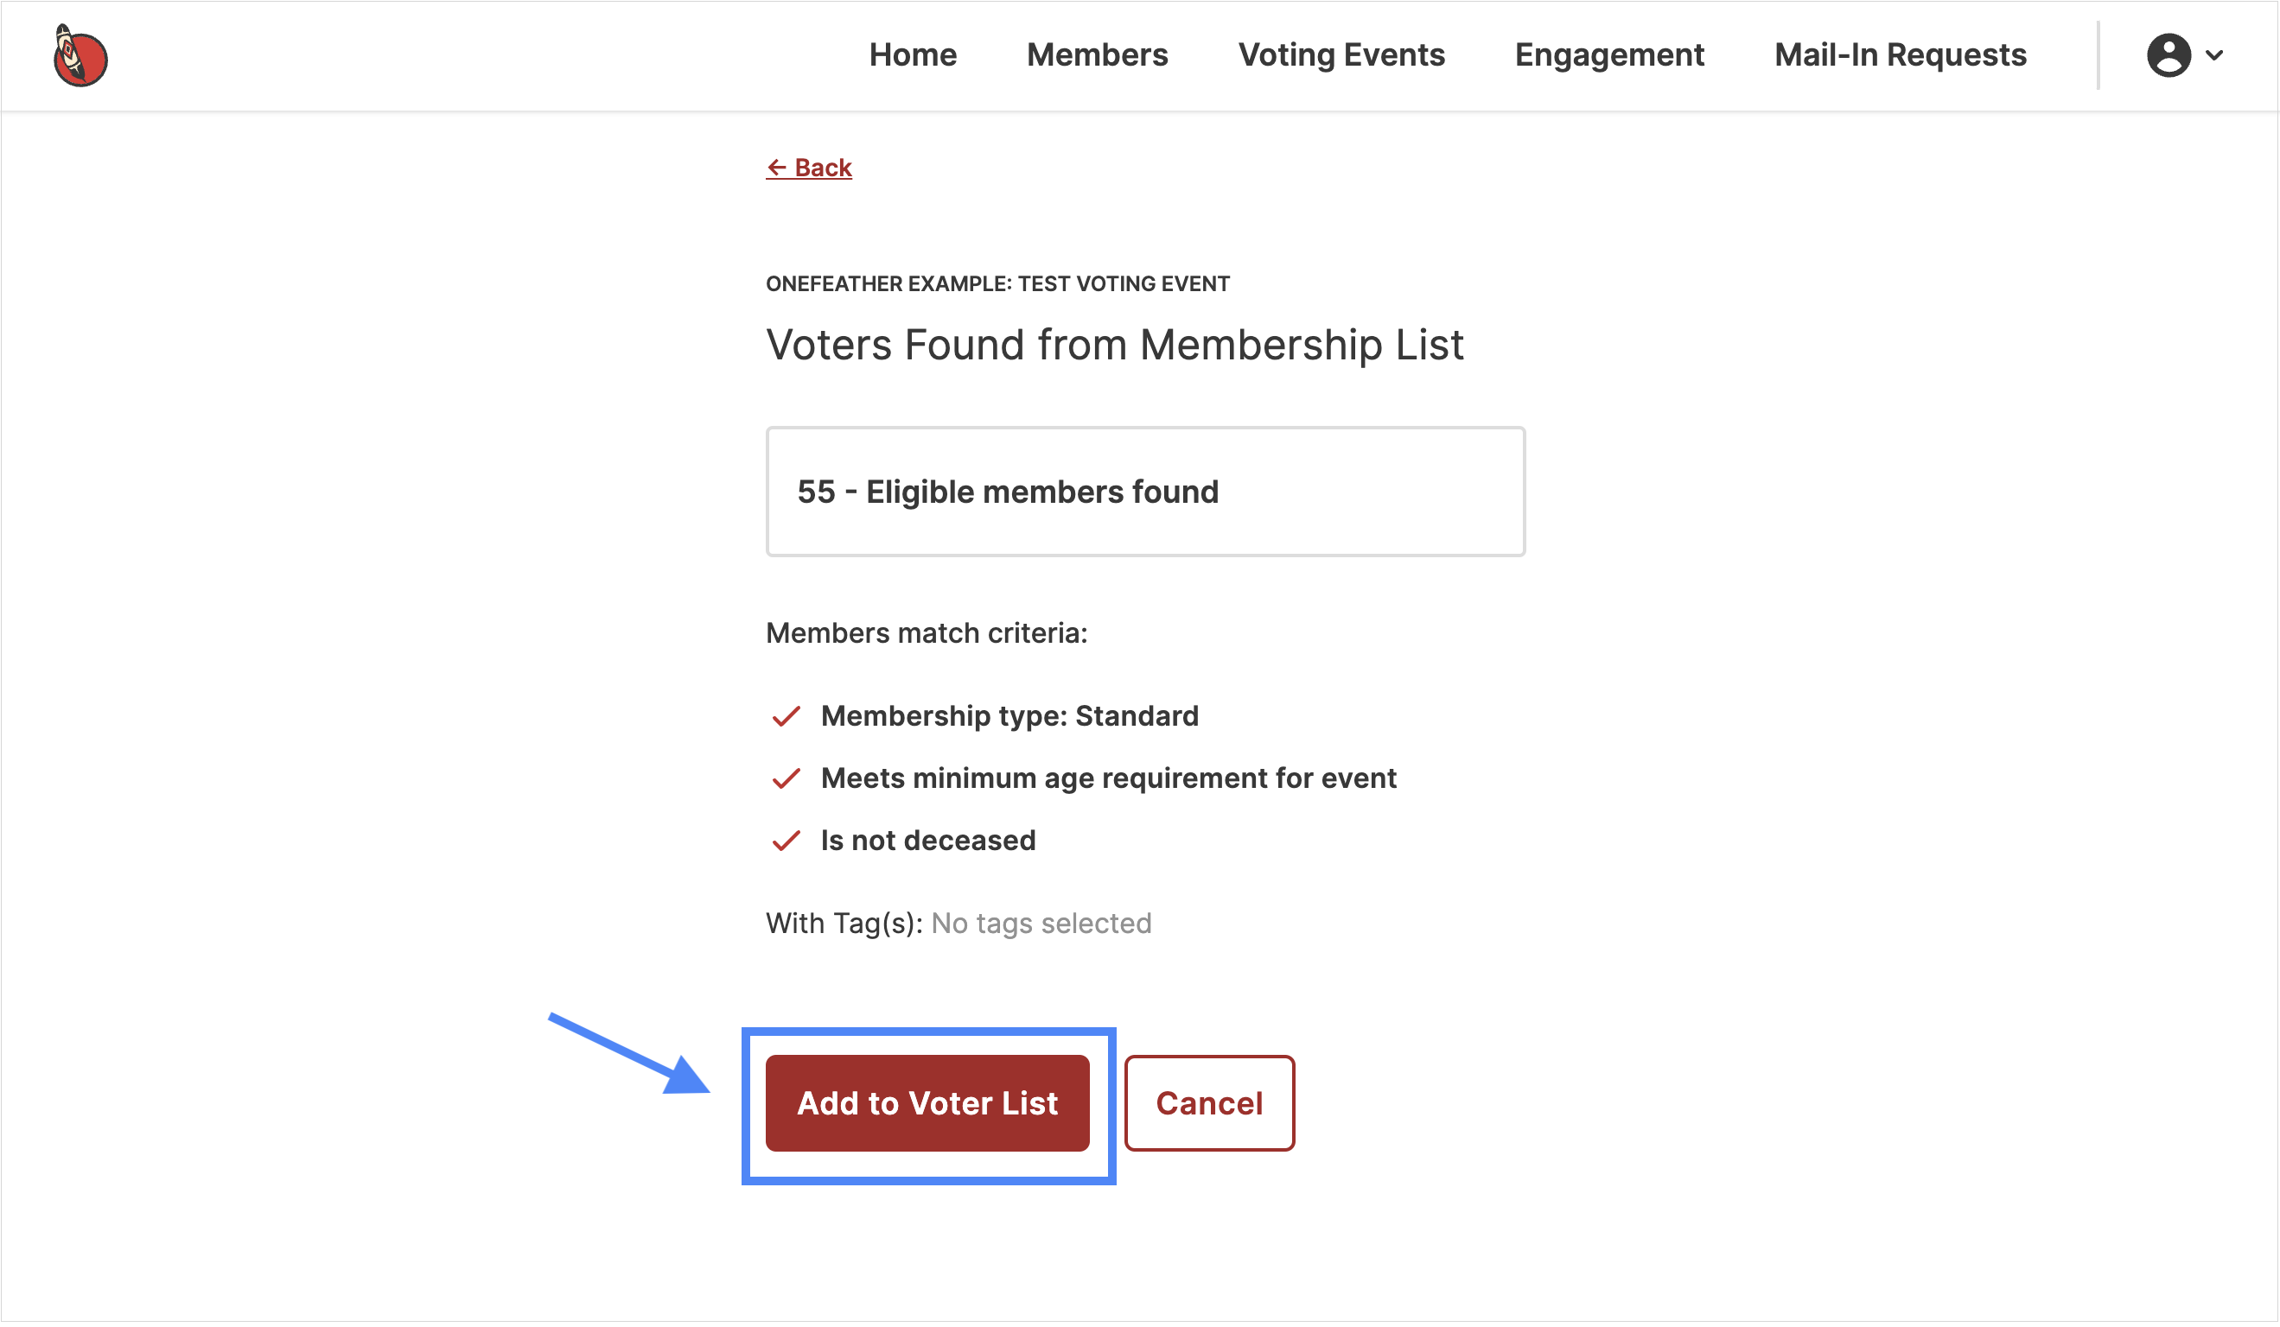This screenshot has height=1327, width=2280.
Task: Expand the account dropdown chevron
Action: 2216,55
